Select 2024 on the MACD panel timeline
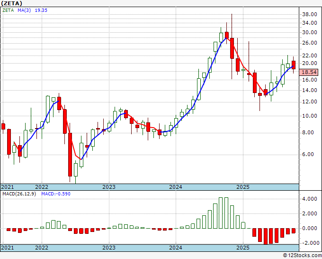 coord(176,248)
